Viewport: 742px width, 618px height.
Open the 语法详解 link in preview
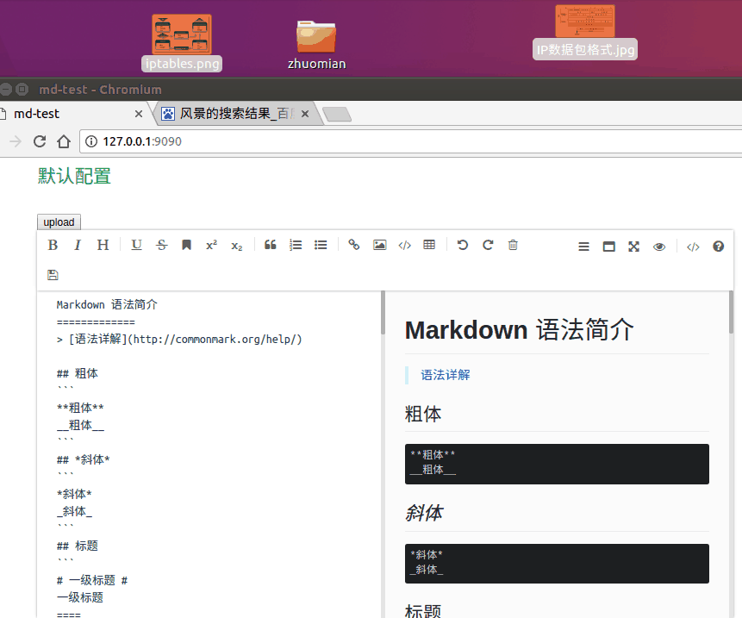(x=446, y=375)
